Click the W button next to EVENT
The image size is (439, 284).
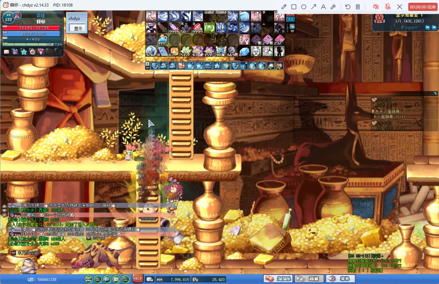[x=427, y=27]
